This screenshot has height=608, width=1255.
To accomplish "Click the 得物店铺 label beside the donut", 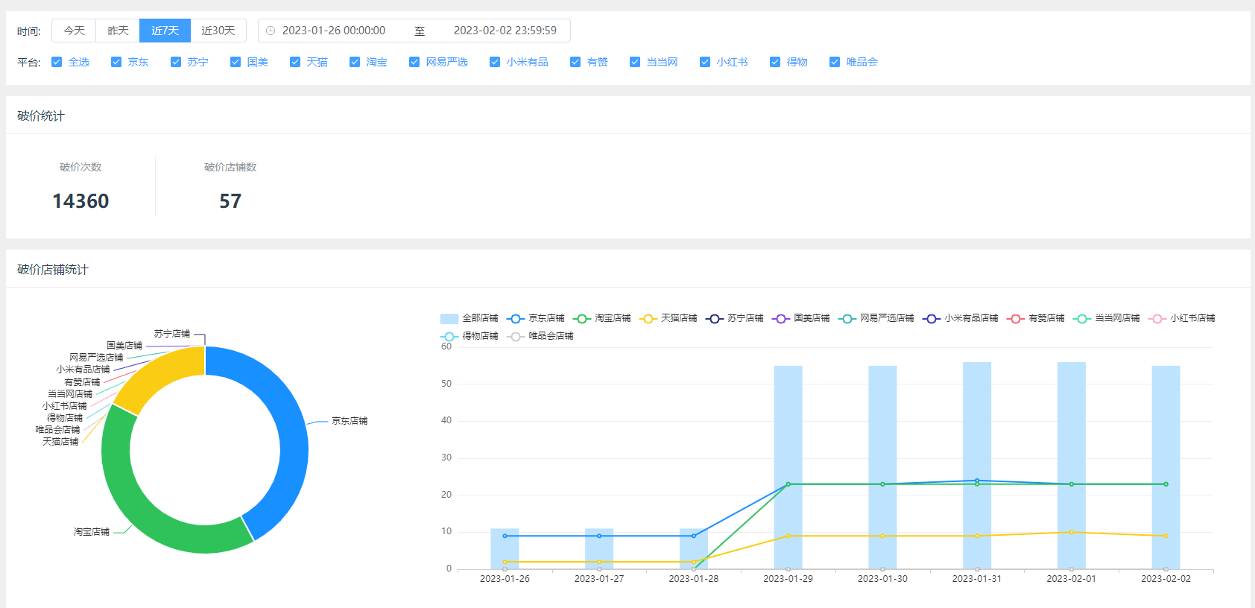I will (66, 418).
